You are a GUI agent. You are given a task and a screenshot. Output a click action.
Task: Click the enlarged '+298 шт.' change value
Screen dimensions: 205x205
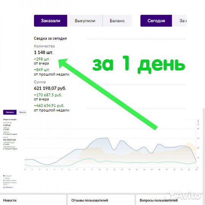(42, 59)
